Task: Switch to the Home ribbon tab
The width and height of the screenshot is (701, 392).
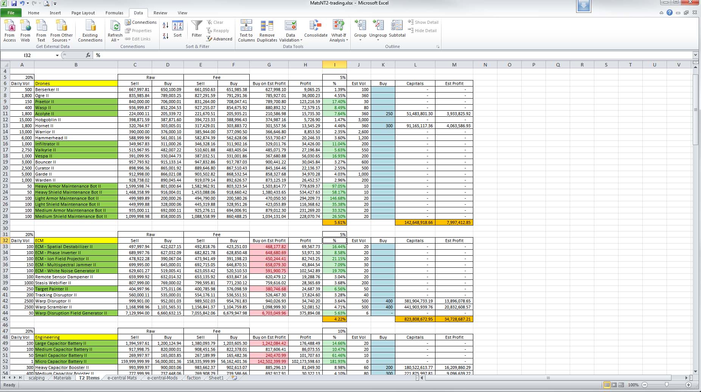Action: point(34,13)
